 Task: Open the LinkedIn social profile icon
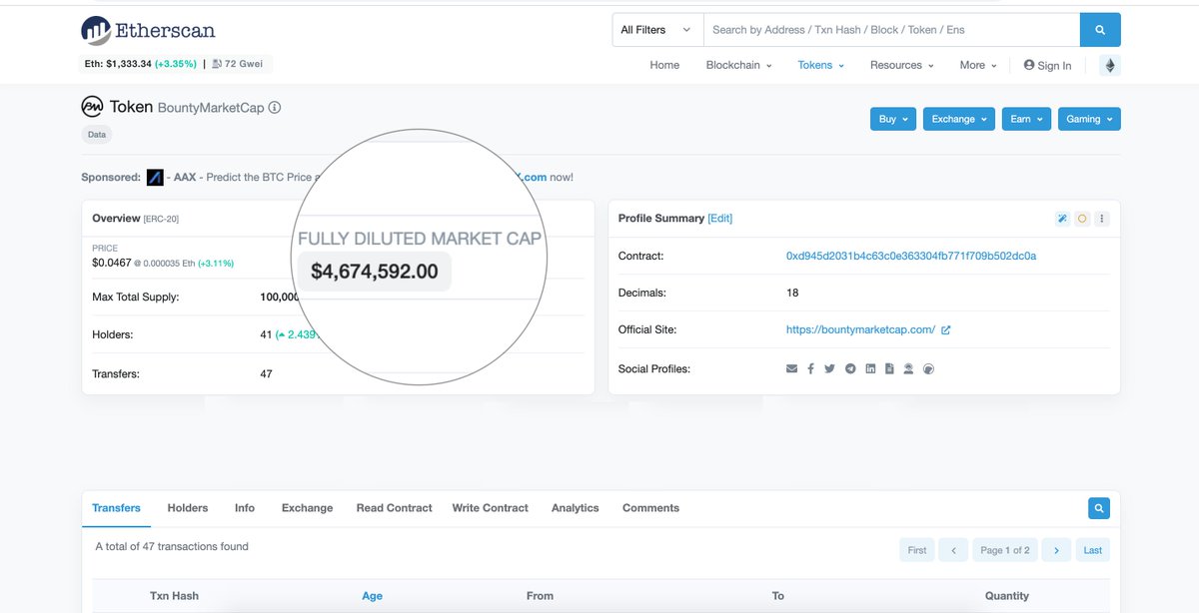pos(870,368)
